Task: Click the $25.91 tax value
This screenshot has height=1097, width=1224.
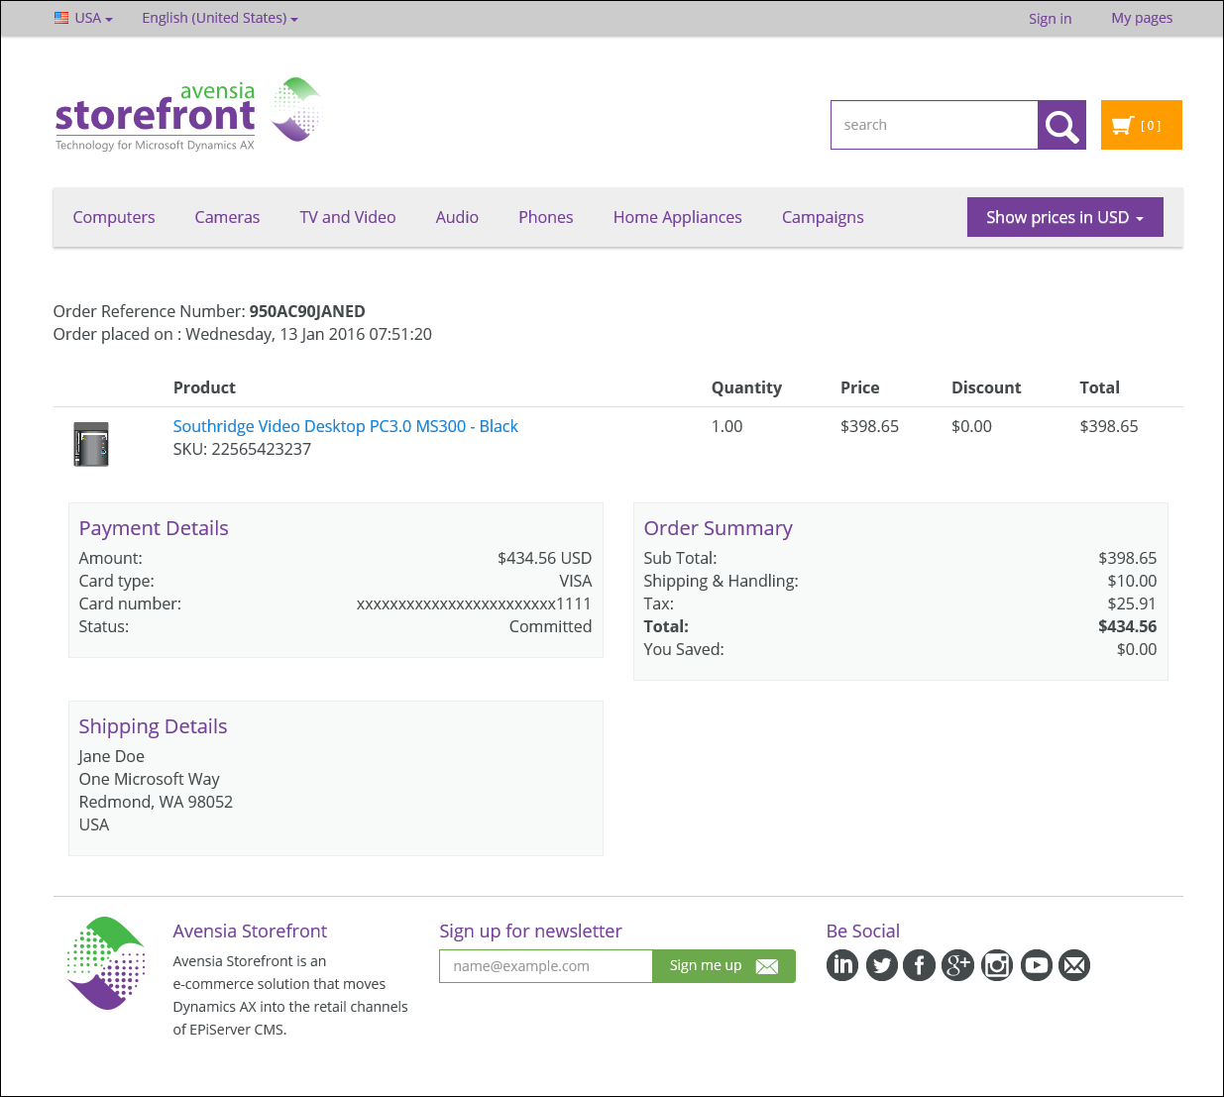Action: [x=1132, y=603]
